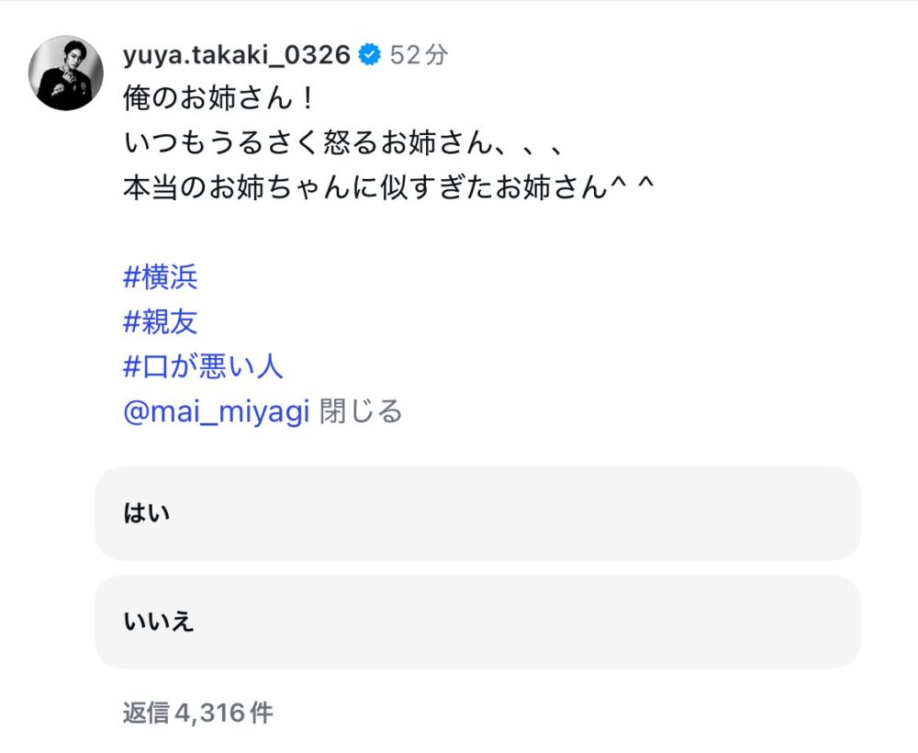Open the 52分 post timestamp
The image size is (918, 753).
pyautogui.click(x=420, y=55)
